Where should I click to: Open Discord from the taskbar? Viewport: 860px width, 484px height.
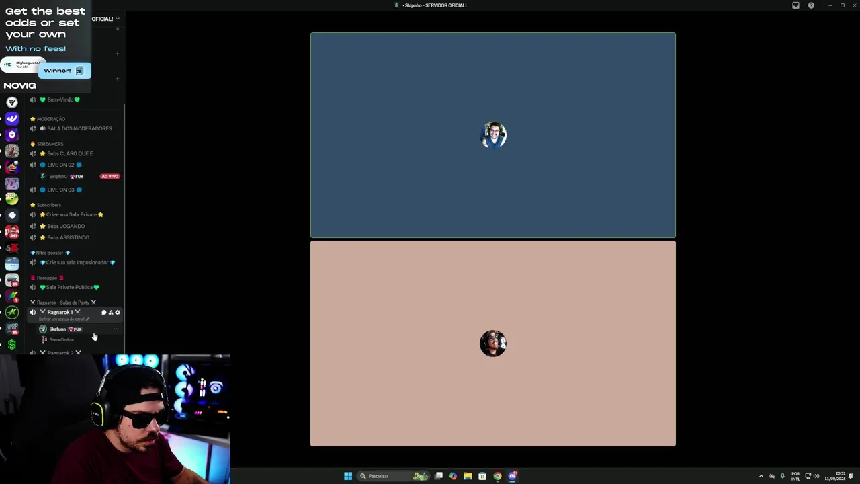(513, 476)
